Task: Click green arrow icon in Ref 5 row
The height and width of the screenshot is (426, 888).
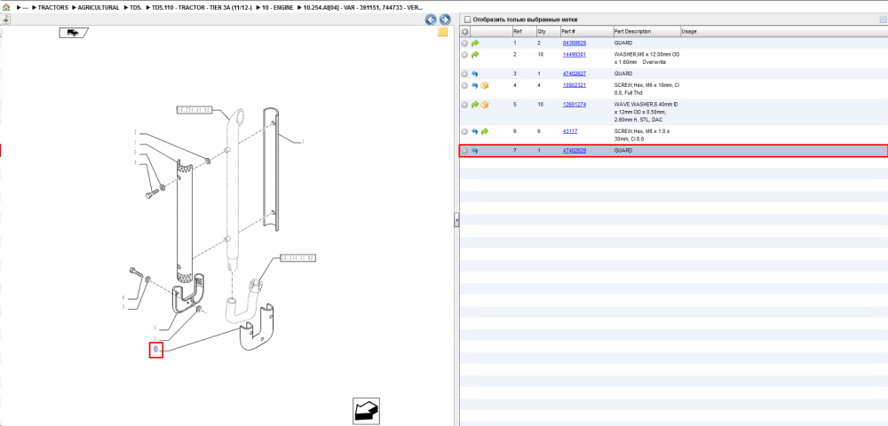Action: coord(475,105)
